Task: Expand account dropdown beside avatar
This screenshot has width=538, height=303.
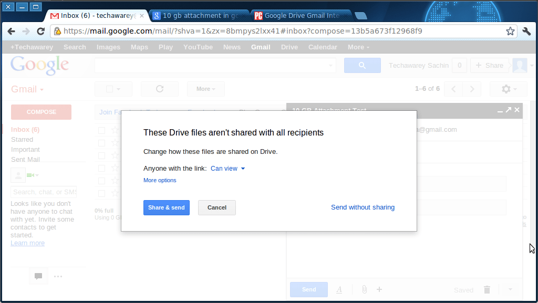Action: tap(532, 65)
